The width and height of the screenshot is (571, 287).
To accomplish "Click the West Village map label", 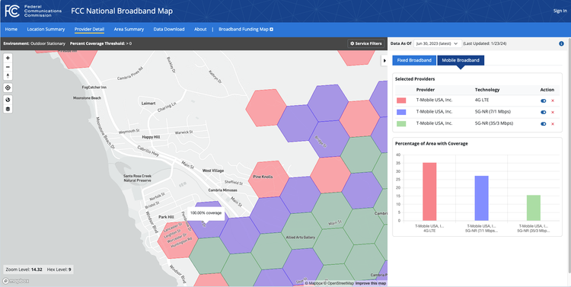I will pyautogui.click(x=213, y=171).
